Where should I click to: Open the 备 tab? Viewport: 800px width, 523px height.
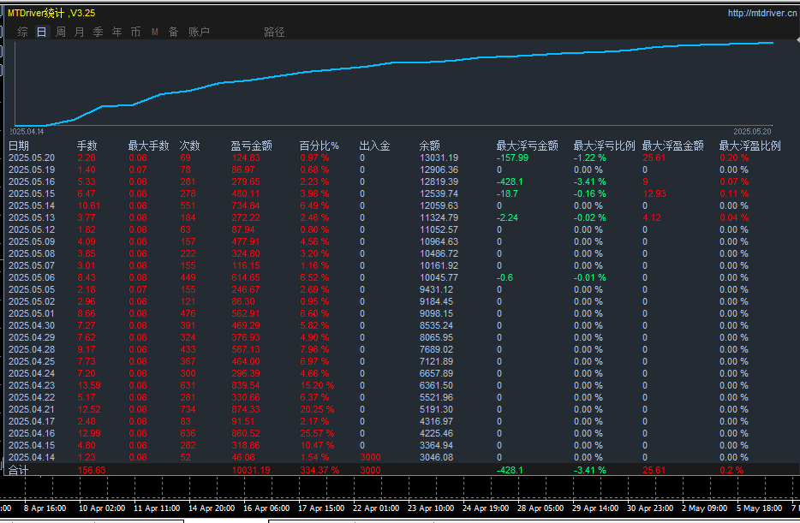[174, 32]
